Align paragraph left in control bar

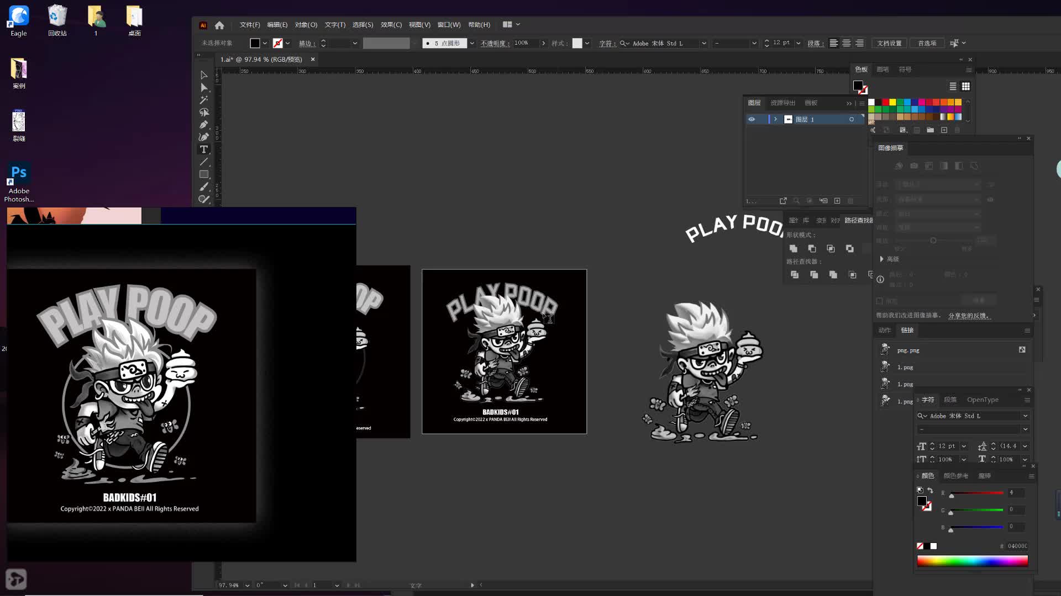[833, 43]
